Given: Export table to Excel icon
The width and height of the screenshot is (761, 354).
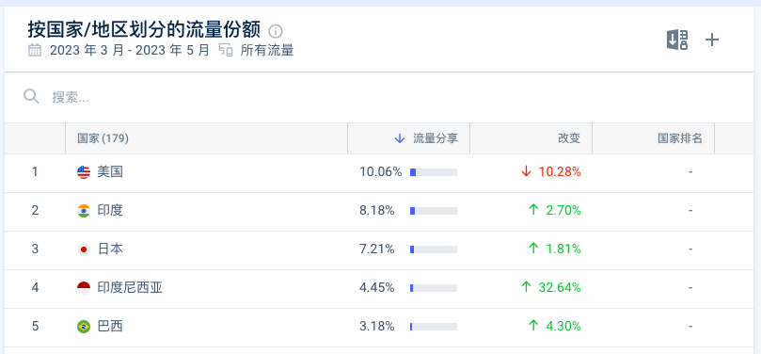Looking at the screenshot, I should pyautogui.click(x=677, y=40).
